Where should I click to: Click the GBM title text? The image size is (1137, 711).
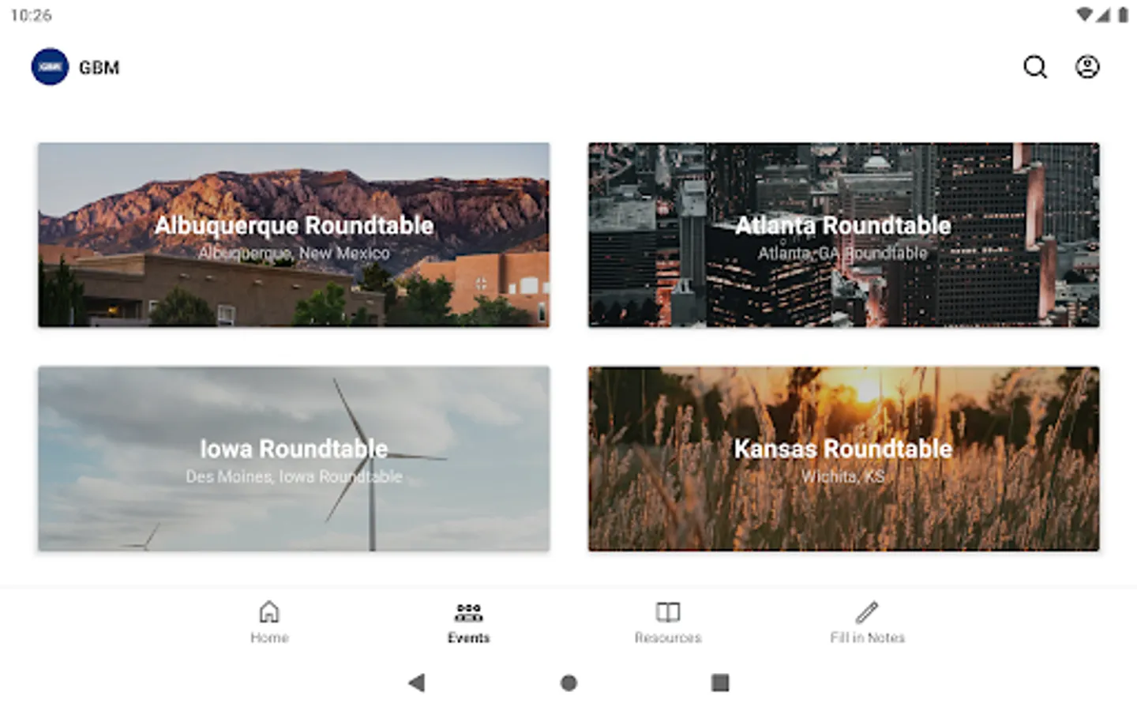pos(99,68)
